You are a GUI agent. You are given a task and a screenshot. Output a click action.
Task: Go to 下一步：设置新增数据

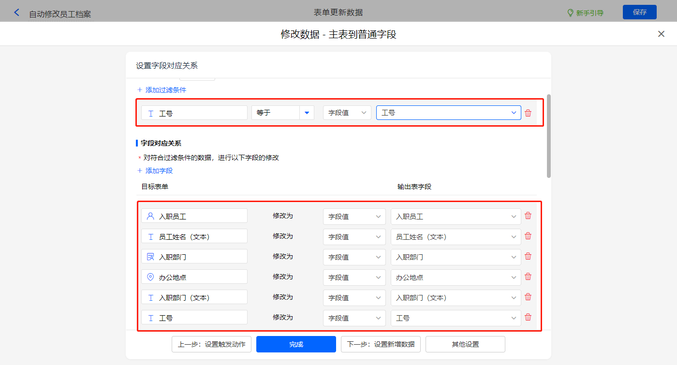tap(381, 344)
